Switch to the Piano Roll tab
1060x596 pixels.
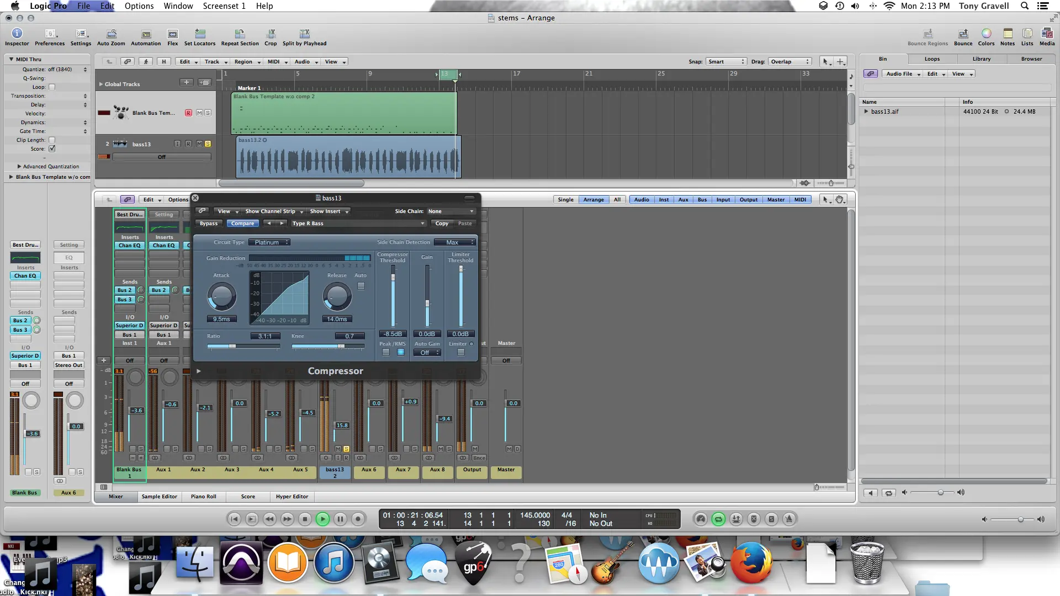coord(203,497)
